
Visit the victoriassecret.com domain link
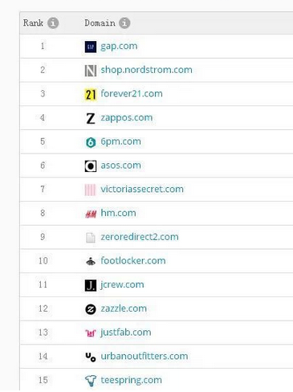pos(142,190)
